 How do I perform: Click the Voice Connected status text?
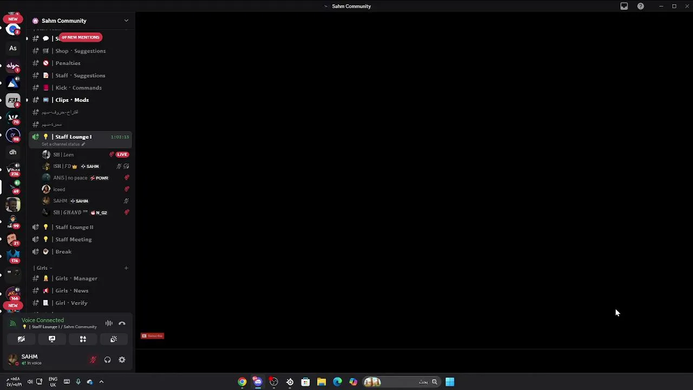(43, 320)
